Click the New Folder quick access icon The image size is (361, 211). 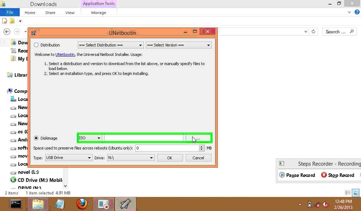[x=12, y=21]
